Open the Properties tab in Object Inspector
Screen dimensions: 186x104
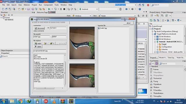click(5, 53)
